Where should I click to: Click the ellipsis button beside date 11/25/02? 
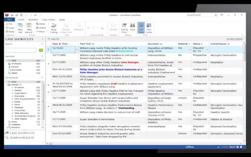77,50
